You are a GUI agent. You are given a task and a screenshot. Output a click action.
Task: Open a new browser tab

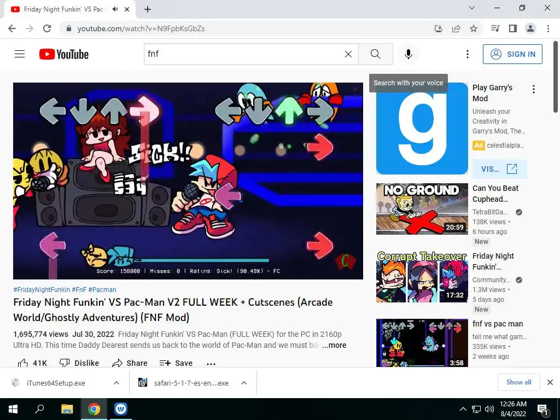pyautogui.click(x=148, y=10)
